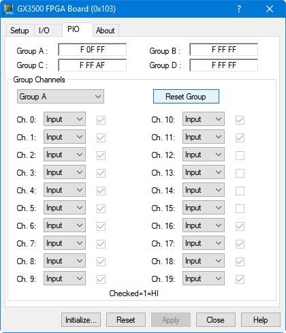Open the Ch. 16 direction dropdown

click(204, 225)
